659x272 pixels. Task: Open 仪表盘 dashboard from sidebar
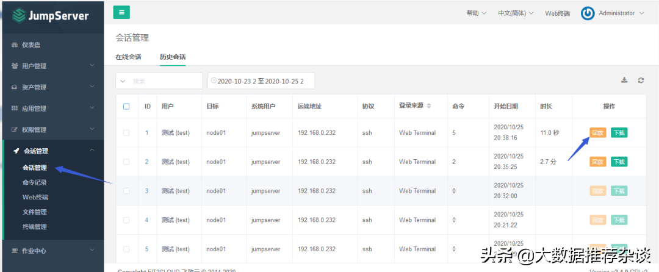coord(31,45)
